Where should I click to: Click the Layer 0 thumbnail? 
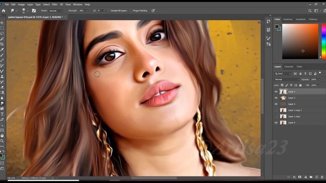point(283,123)
